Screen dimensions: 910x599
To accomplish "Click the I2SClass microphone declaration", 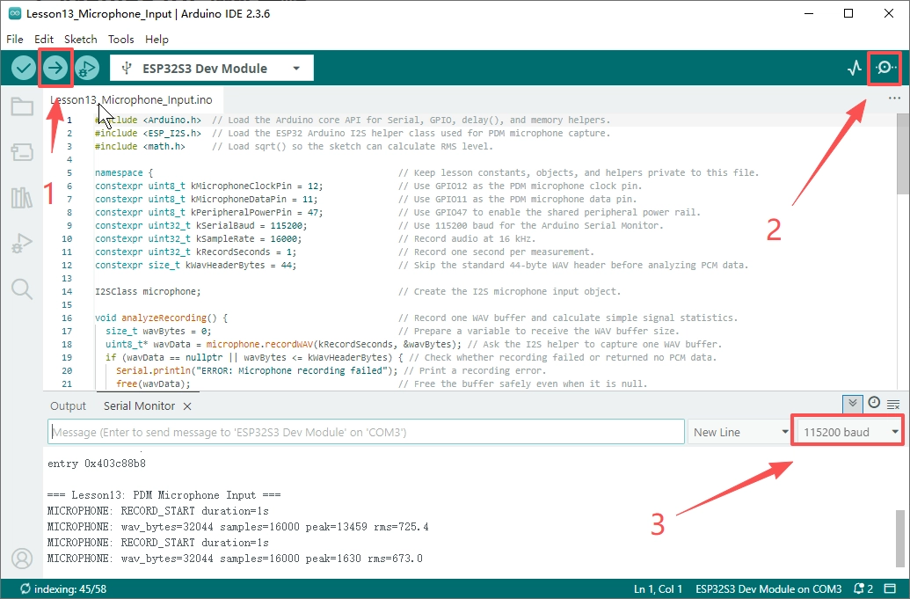I will pyautogui.click(x=148, y=291).
